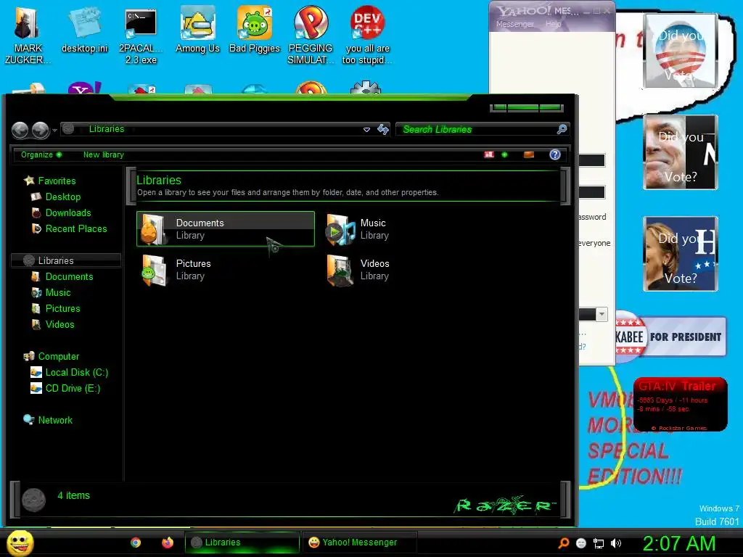Select the Videos library item
The image size is (743, 557).
pyautogui.click(x=358, y=270)
